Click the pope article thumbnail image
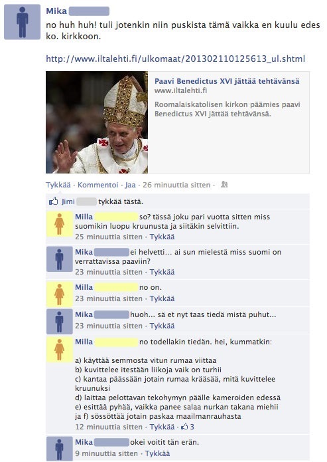The image size is (327, 462). point(97,122)
